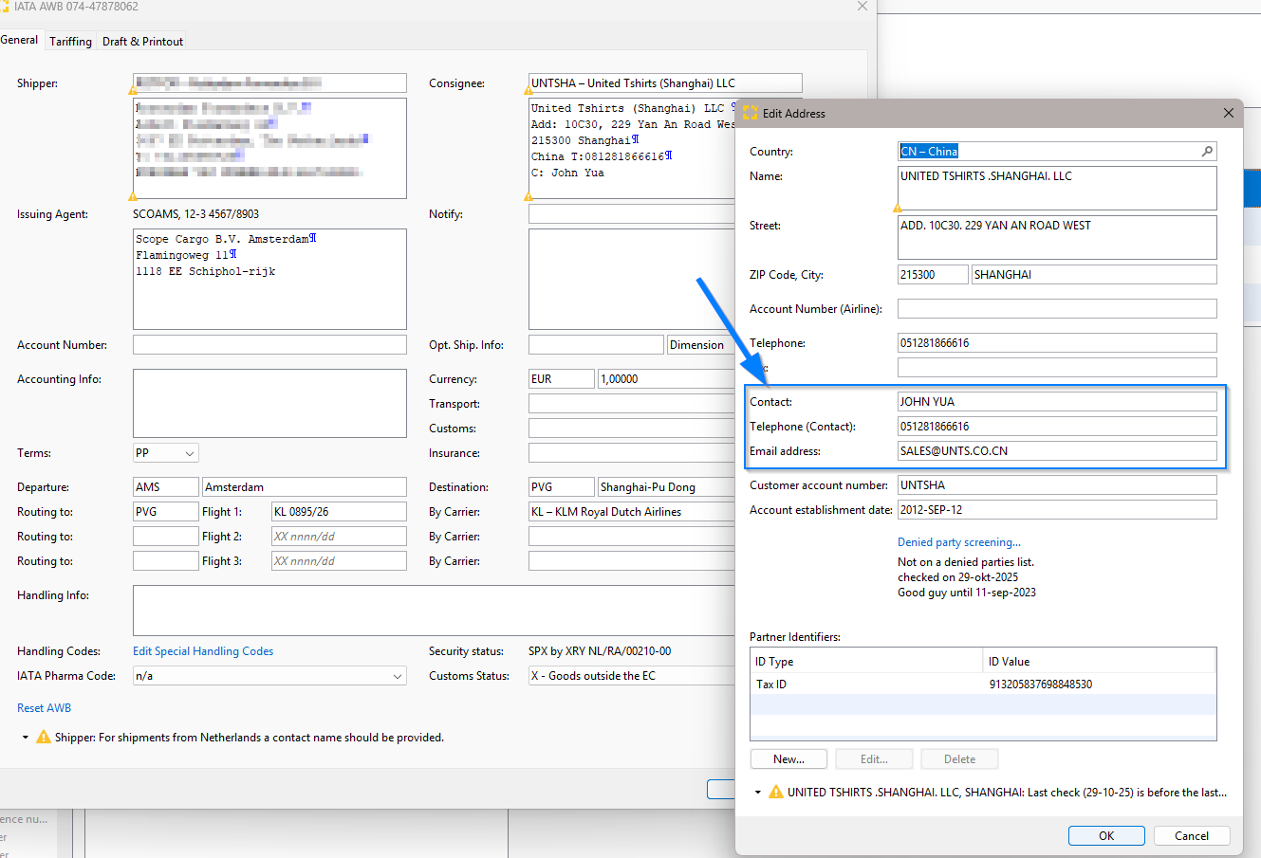This screenshot has height=858, width=1261.
Task: Expand the Shipper warning message details
Action: click(x=26, y=738)
